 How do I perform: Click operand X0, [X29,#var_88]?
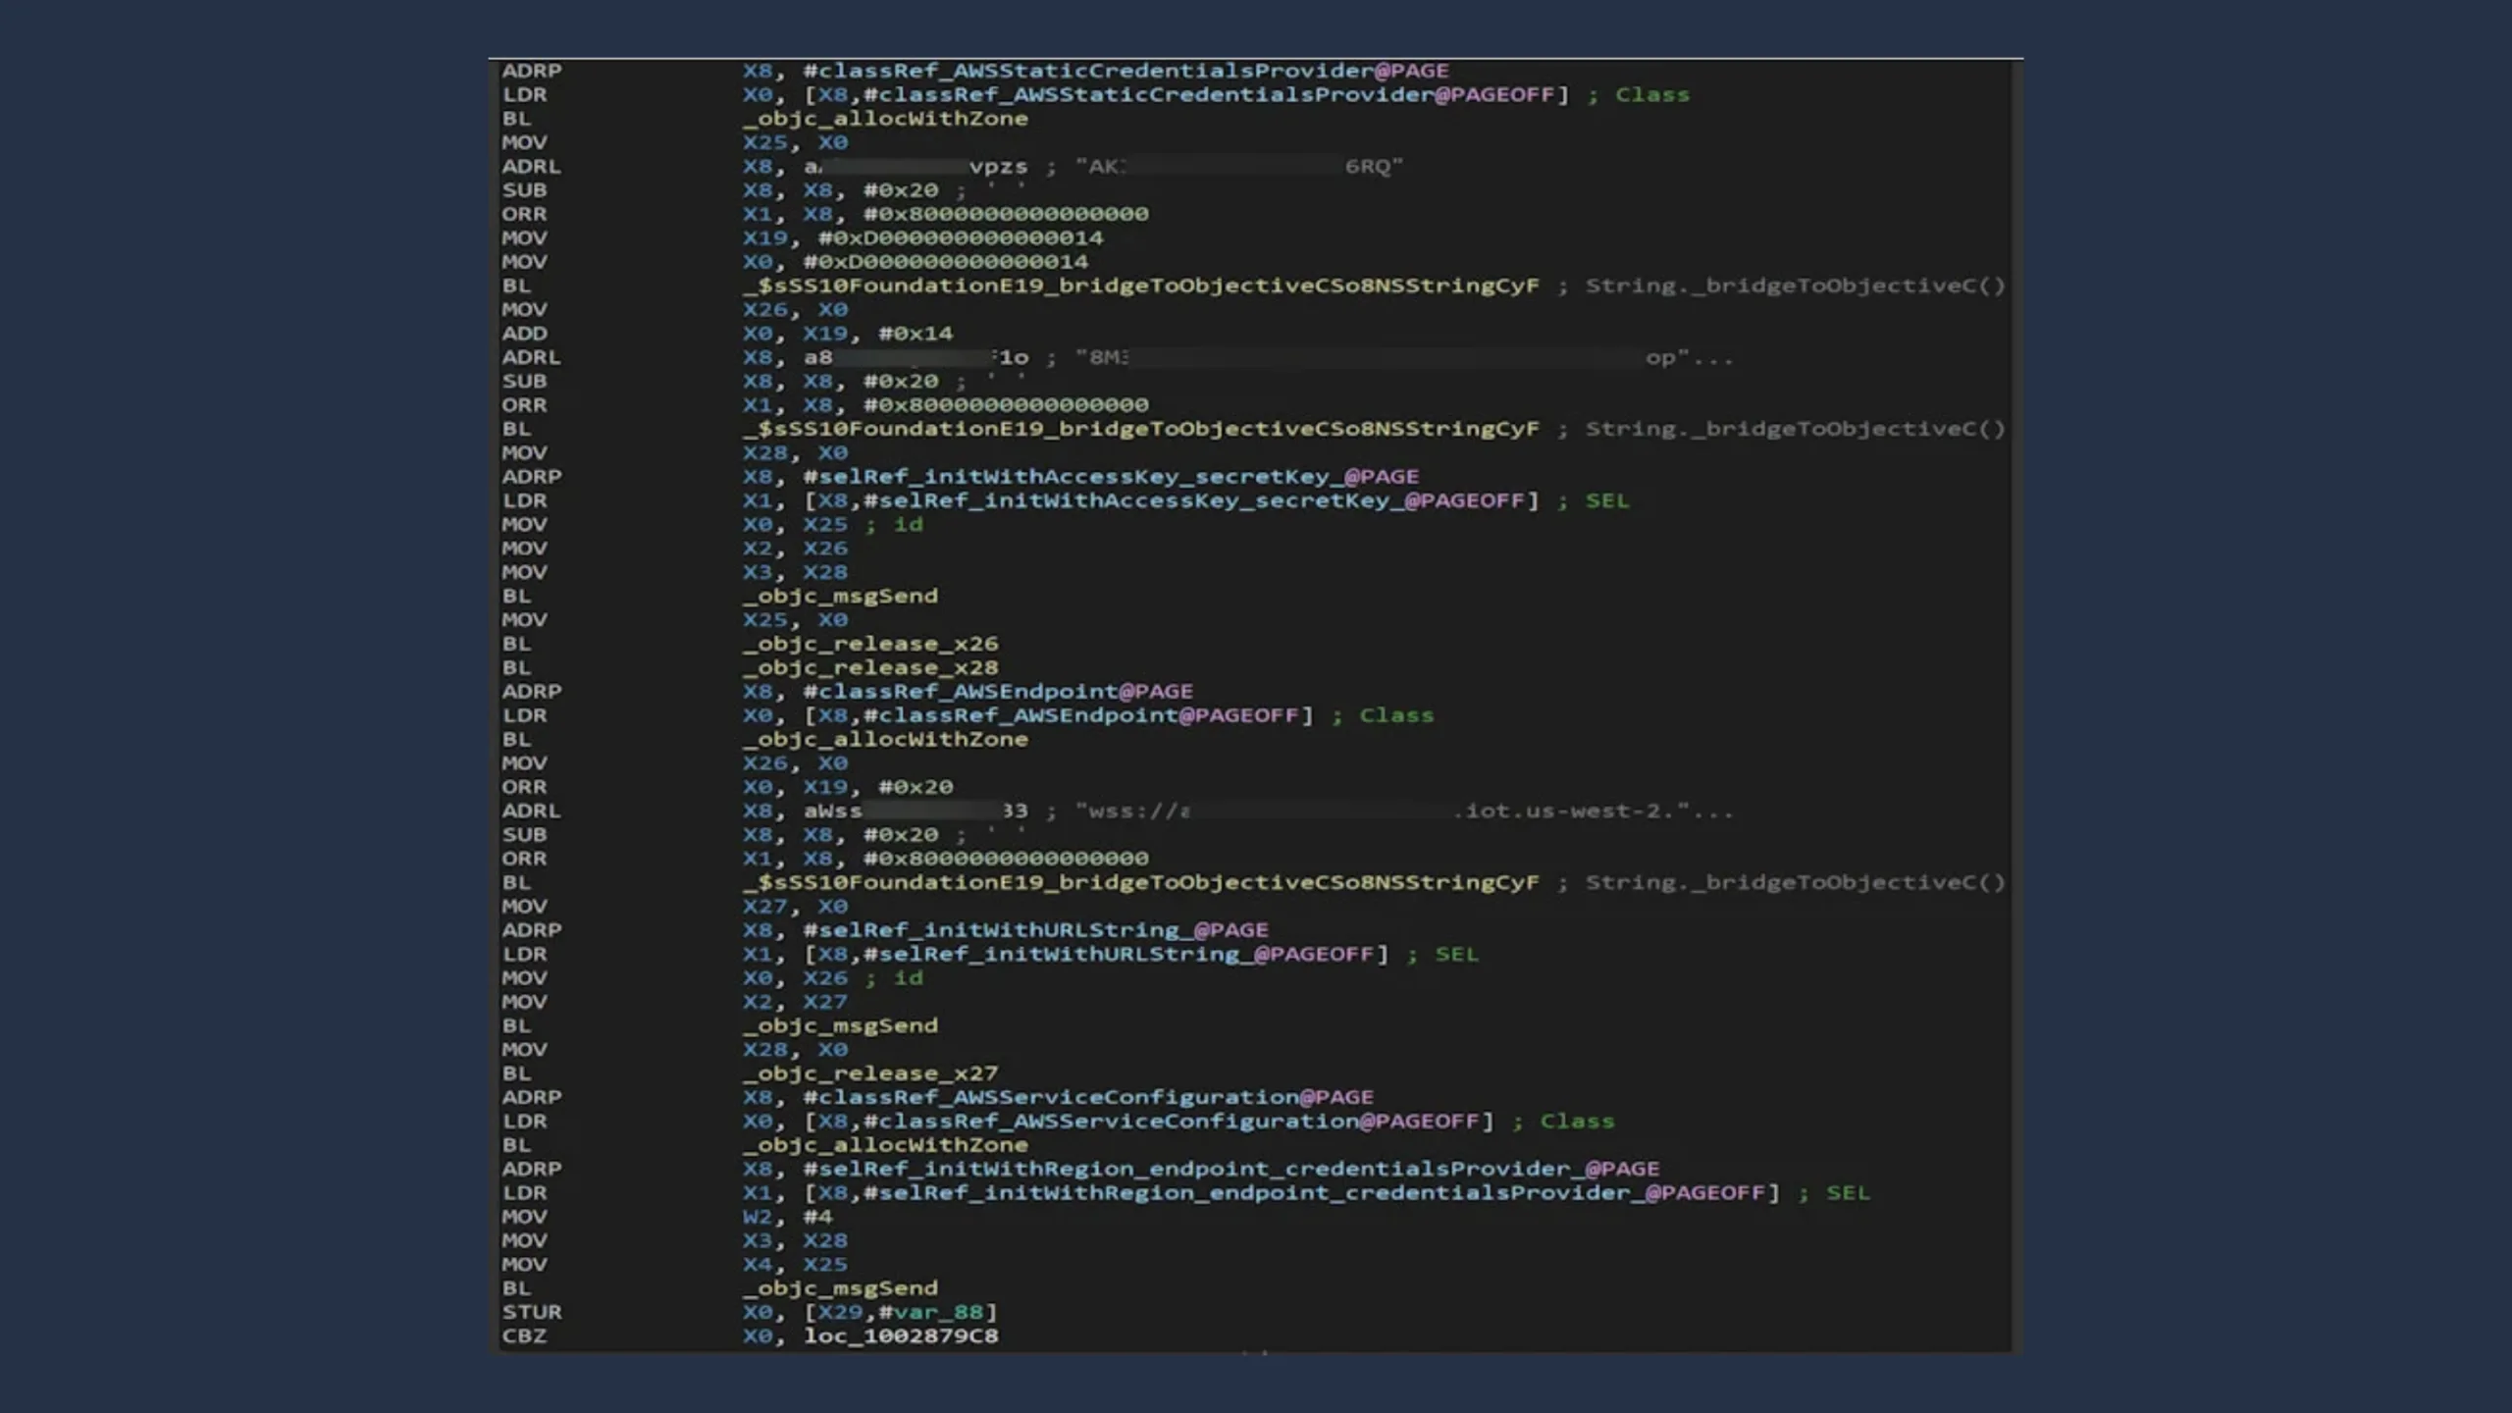click(869, 1312)
